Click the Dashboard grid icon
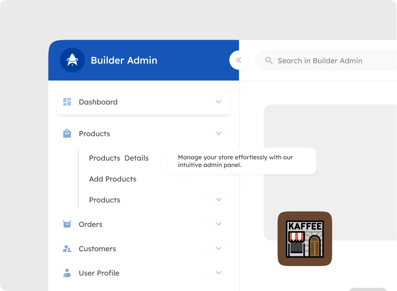 tap(67, 102)
